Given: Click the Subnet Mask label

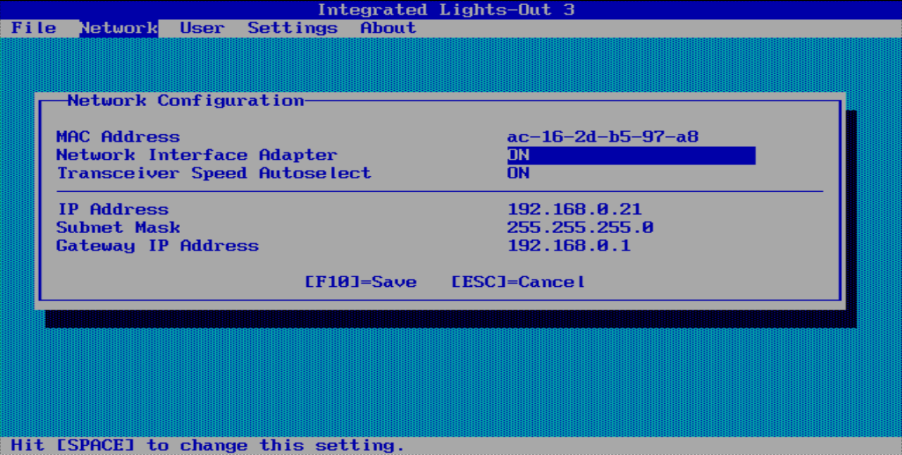Looking at the screenshot, I should click(x=118, y=227).
